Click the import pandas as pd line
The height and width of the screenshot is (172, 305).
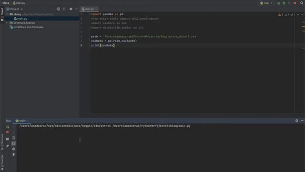point(107,14)
